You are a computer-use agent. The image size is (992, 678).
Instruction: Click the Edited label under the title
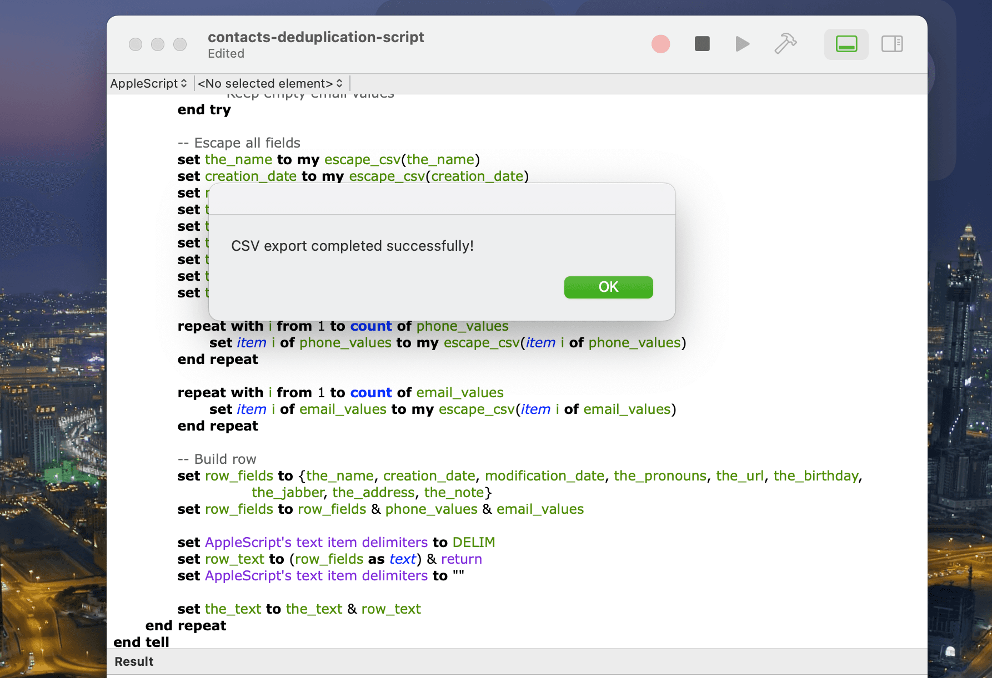(x=226, y=53)
